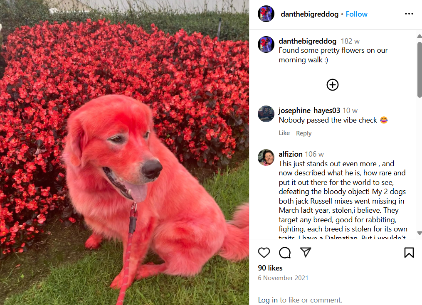Open the 90 likes list
This screenshot has width=422, height=305.
coord(270,268)
